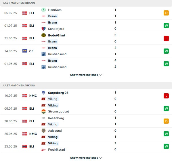Image resolution: width=172 pixels, height=161 pixels.
Task: Click the Rosenborg logo icon
Action: [43, 118]
